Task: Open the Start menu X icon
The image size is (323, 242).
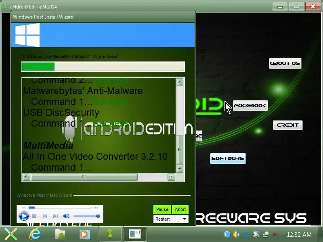Action: pyautogui.click(x=11, y=234)
